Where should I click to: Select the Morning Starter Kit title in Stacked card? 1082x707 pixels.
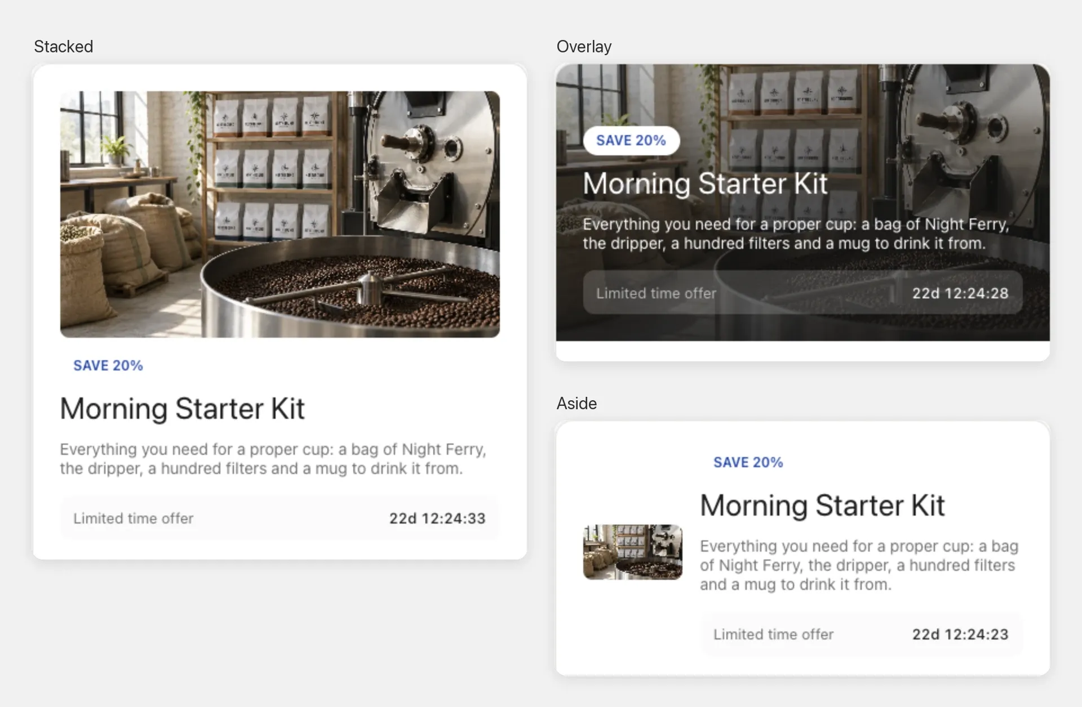tap(183, 409)
